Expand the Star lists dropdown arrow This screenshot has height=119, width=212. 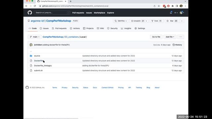pos(182,21)
